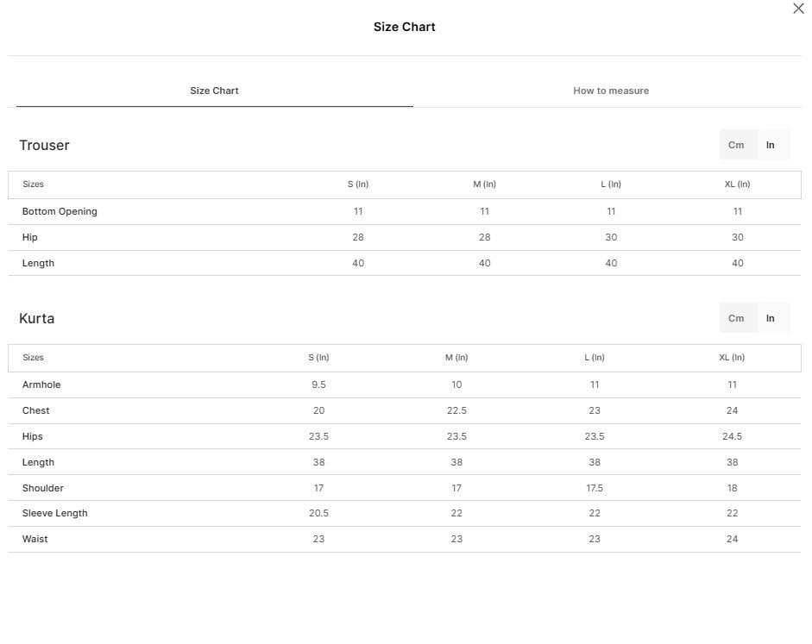
Task: Switch Kurta measurements to In
Action: (770, 318)
